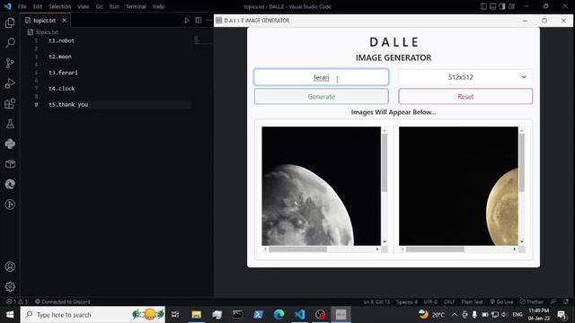Viewport: 575px width, 323px height.
Task: Open the Edge tools icon in activity bar
Action: point(10,184)
